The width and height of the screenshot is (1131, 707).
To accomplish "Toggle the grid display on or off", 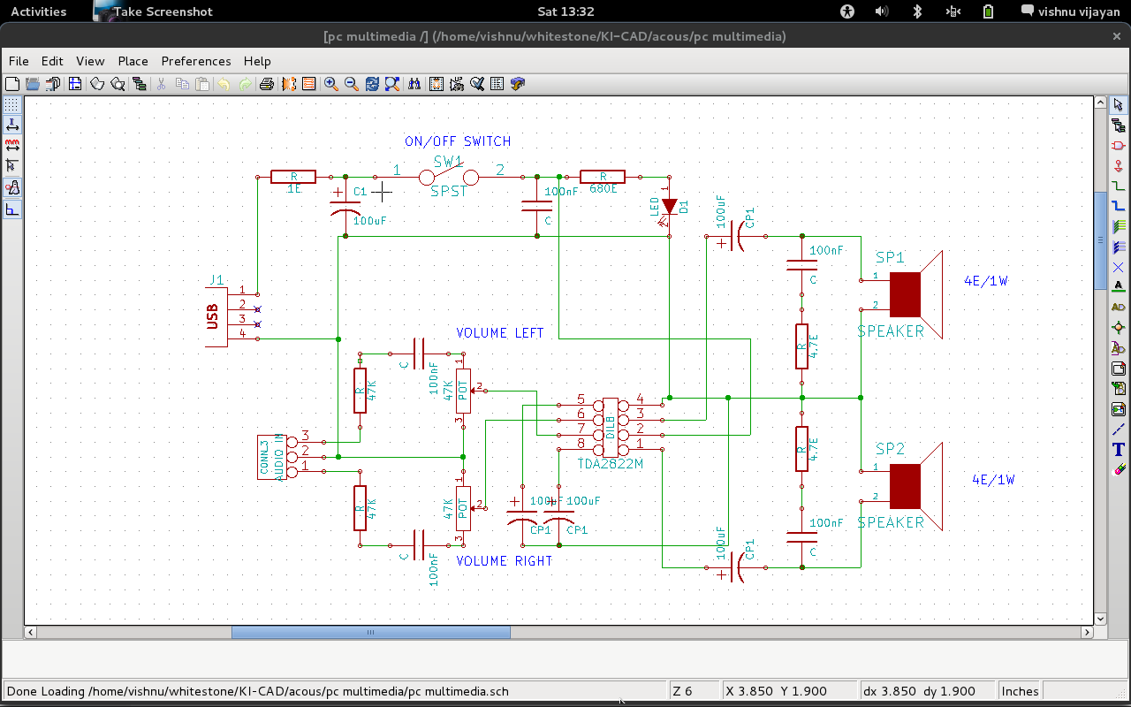I will 11,104.
